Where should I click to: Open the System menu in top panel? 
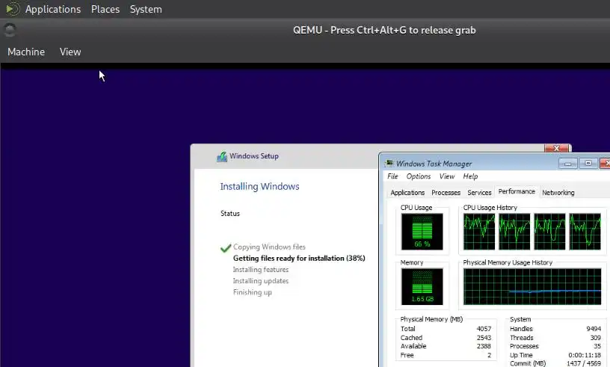(146, 9)
